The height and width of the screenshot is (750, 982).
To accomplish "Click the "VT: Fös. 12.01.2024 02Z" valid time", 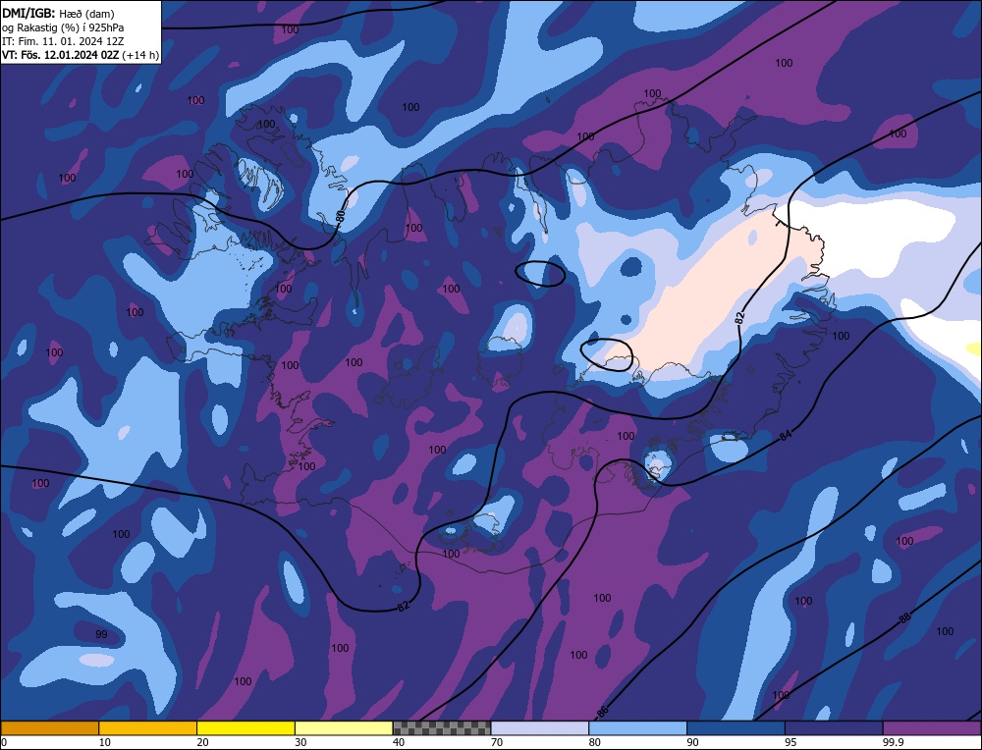I will [60, 55].
